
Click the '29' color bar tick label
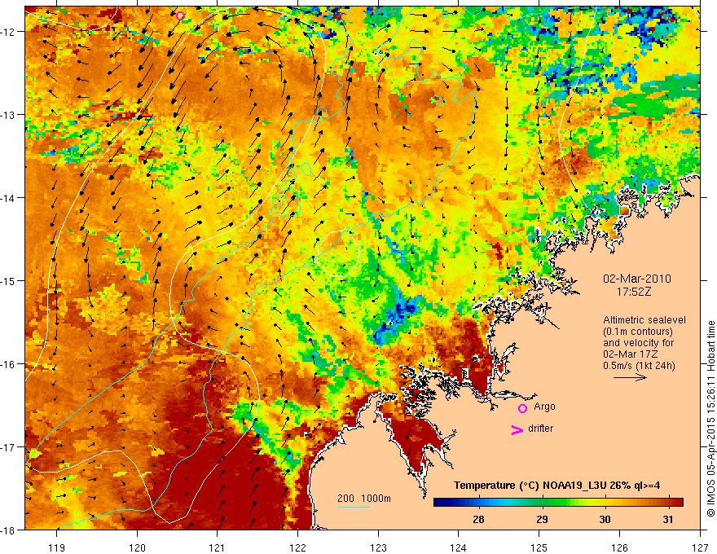click(x=542, y=519)
